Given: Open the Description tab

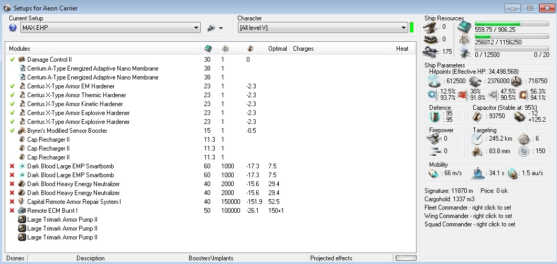Looking at the screenshot, I should 91,258.
